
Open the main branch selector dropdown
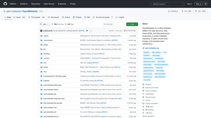tap(44, 24)
